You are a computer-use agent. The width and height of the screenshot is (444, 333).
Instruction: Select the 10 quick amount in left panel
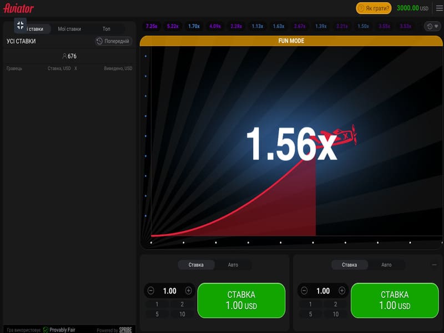(x=183, y=314)
